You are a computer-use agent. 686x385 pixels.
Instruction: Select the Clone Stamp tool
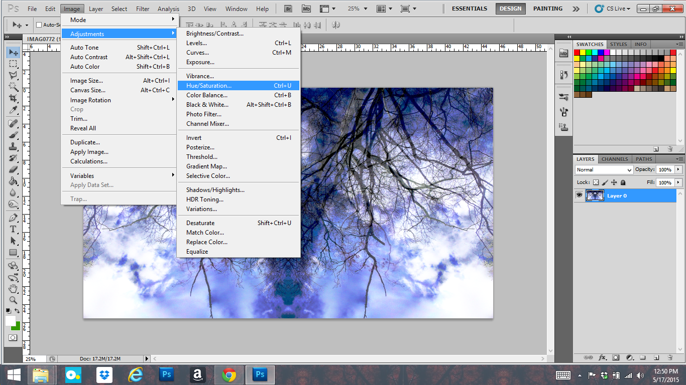13,146
